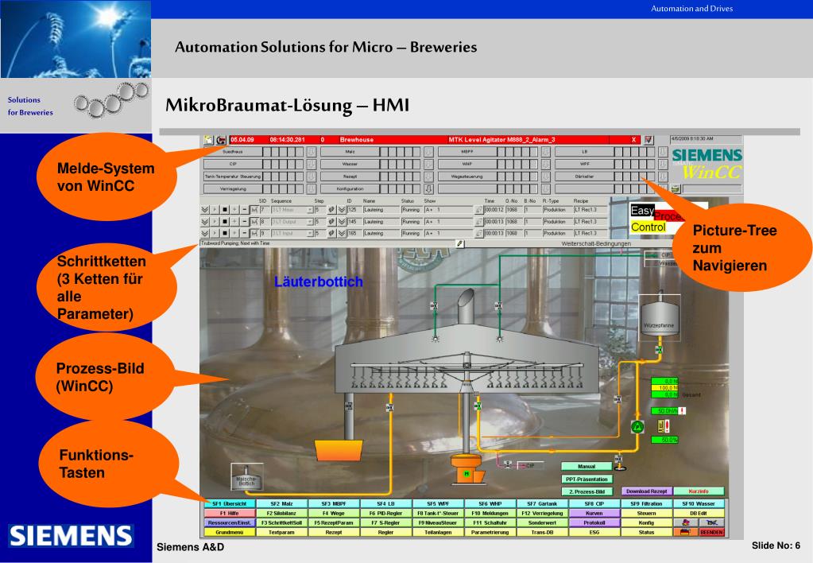
Task: Click the tools icon above BEENDEN button
Action: (x=712, y=523)
